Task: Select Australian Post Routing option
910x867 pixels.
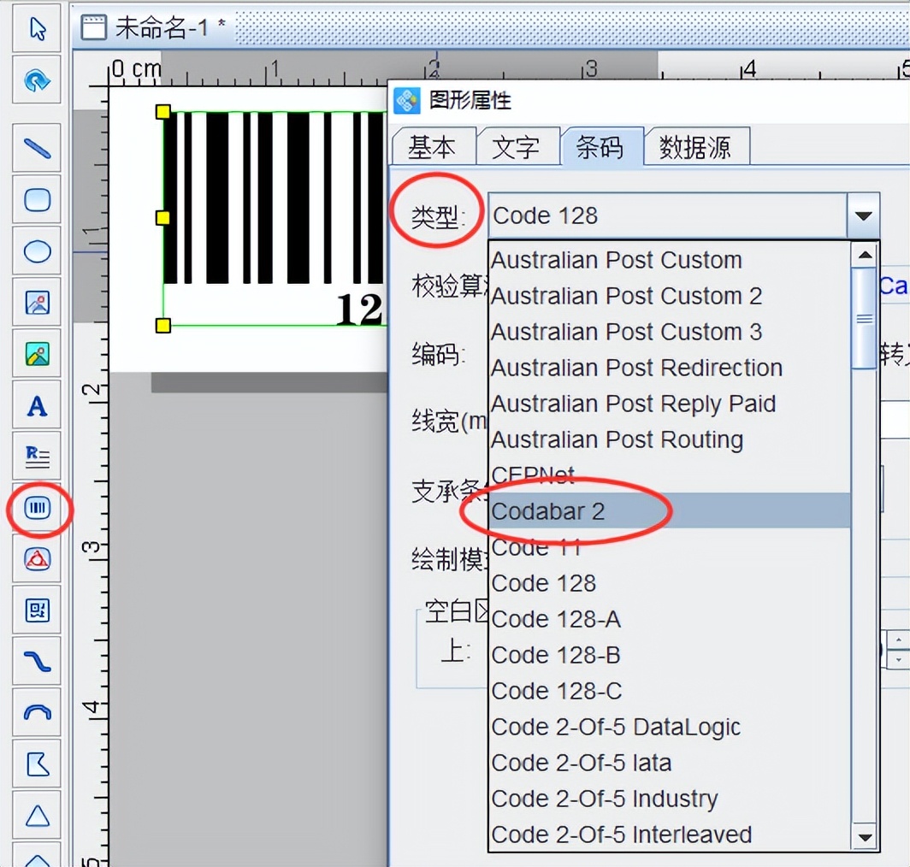Action: (x=617, y=439)
